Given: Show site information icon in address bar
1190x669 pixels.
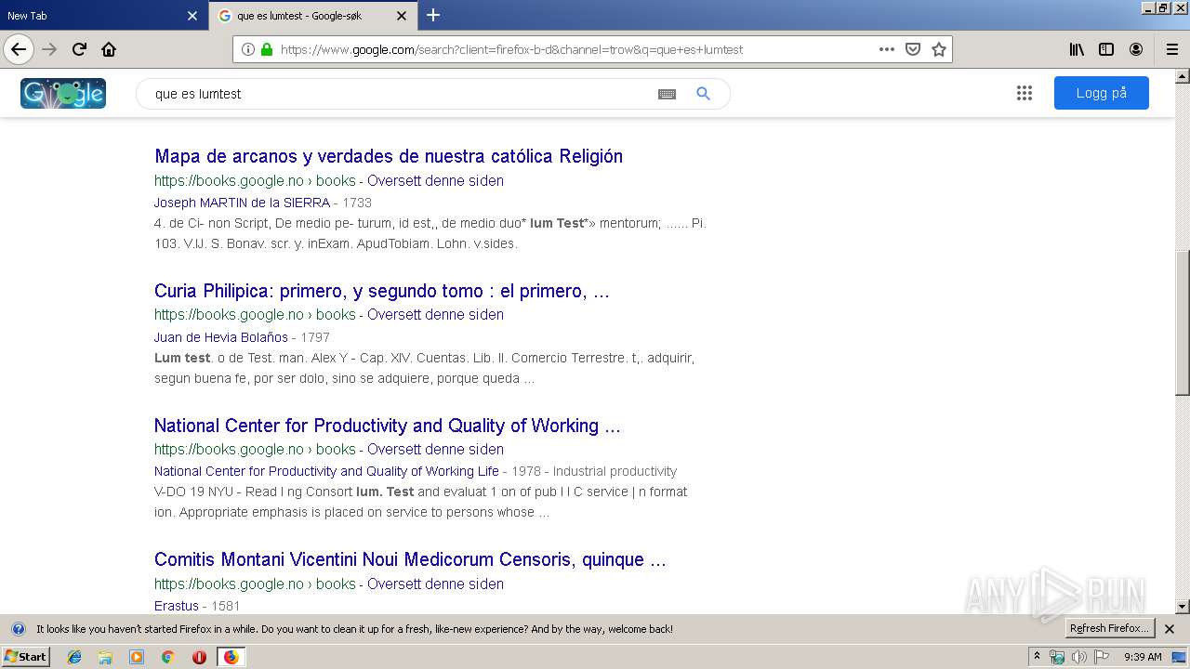Looking at the screenshot, I should [x=248, y=49].
